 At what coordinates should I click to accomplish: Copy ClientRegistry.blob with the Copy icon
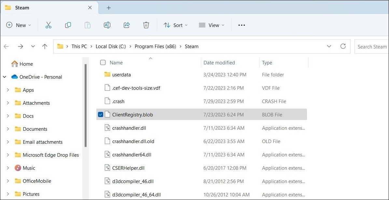pyautogui.click(x=68, y=25)
